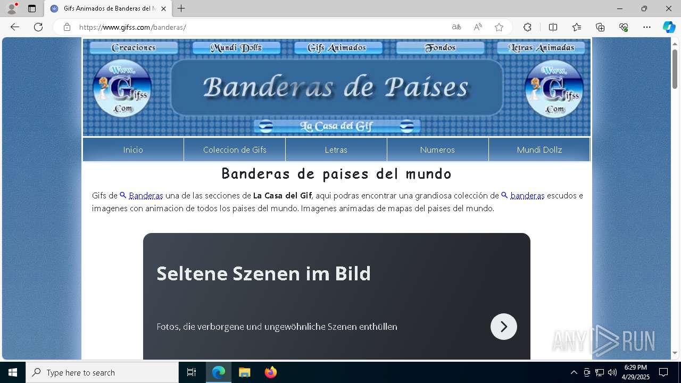The image size is (681, 383).
Task: Click the address bar URL
Action: (x=132, y=27)
